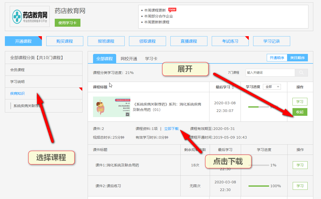Click 学习 button for 课件2:课后练习

300,186
